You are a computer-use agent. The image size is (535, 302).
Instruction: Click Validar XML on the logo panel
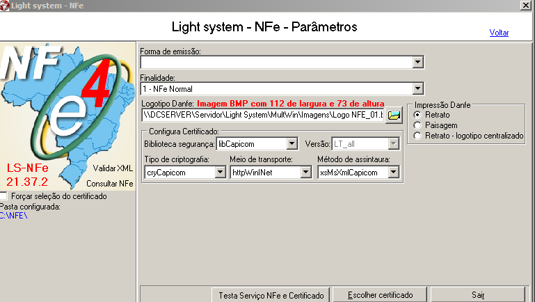click(x=113, y=168)
